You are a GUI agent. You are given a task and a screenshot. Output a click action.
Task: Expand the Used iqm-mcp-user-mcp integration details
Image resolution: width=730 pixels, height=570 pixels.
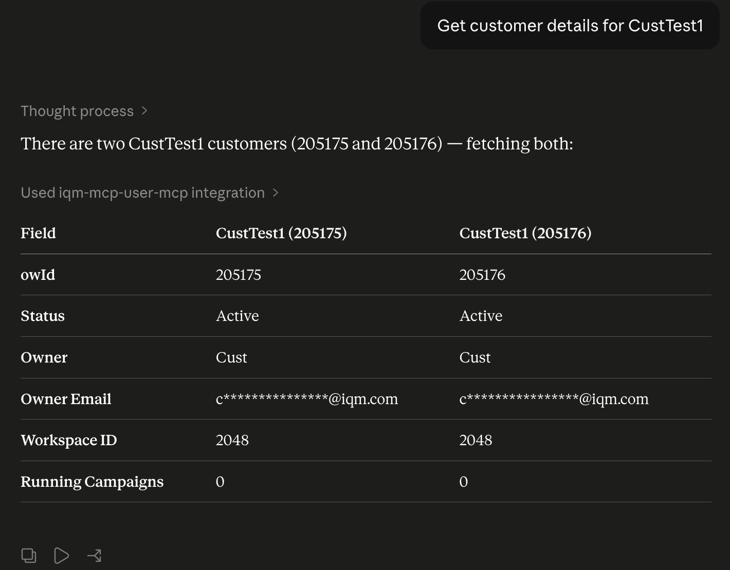(149, 193)
